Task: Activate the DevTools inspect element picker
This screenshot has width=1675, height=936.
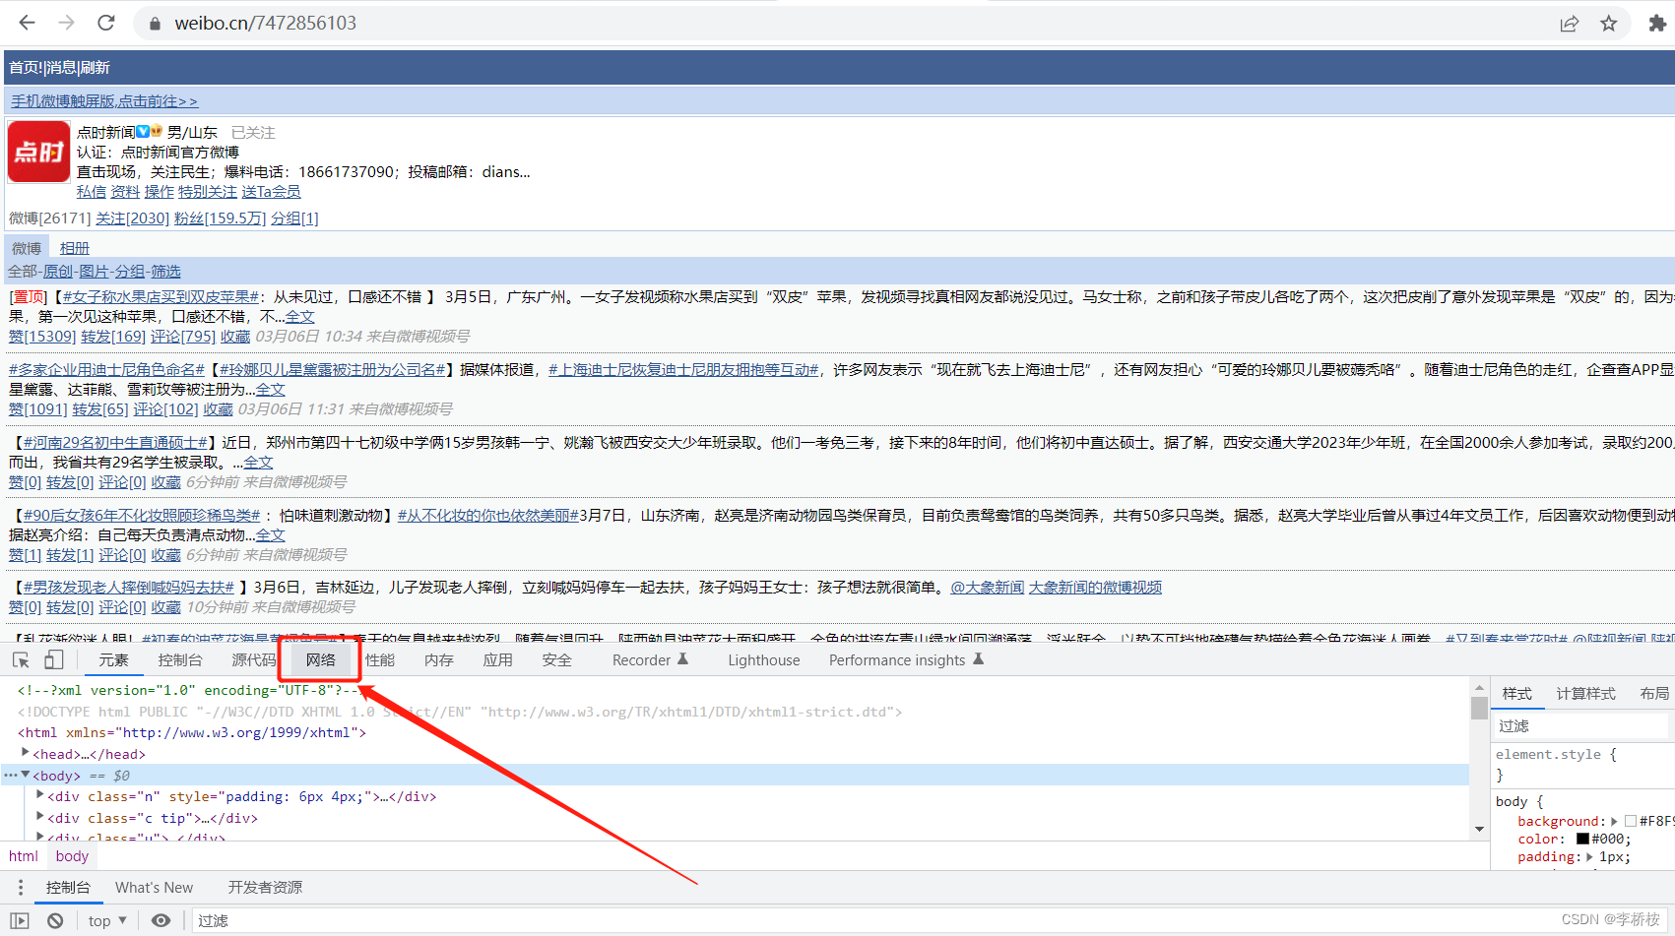Action: (21, 660)
